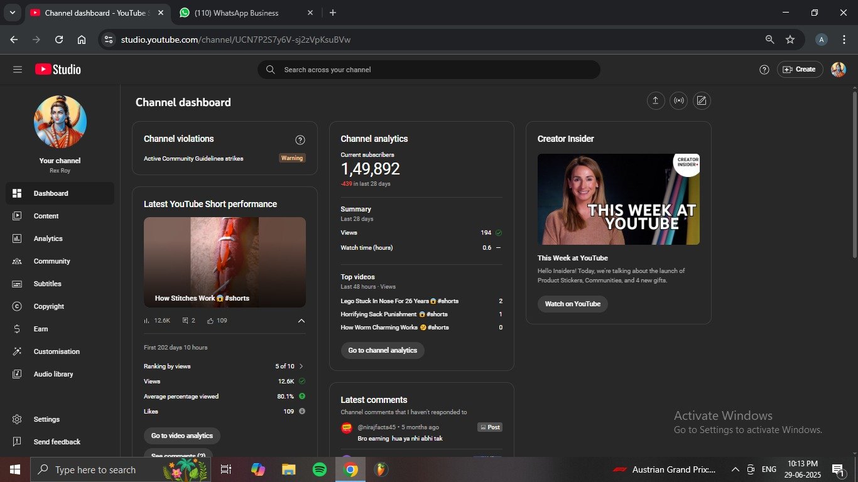Image resolution: width=858 pixels, height=482 pixels.
Task: Click Watch on YouTube button
Action: [x=573, y=304]
